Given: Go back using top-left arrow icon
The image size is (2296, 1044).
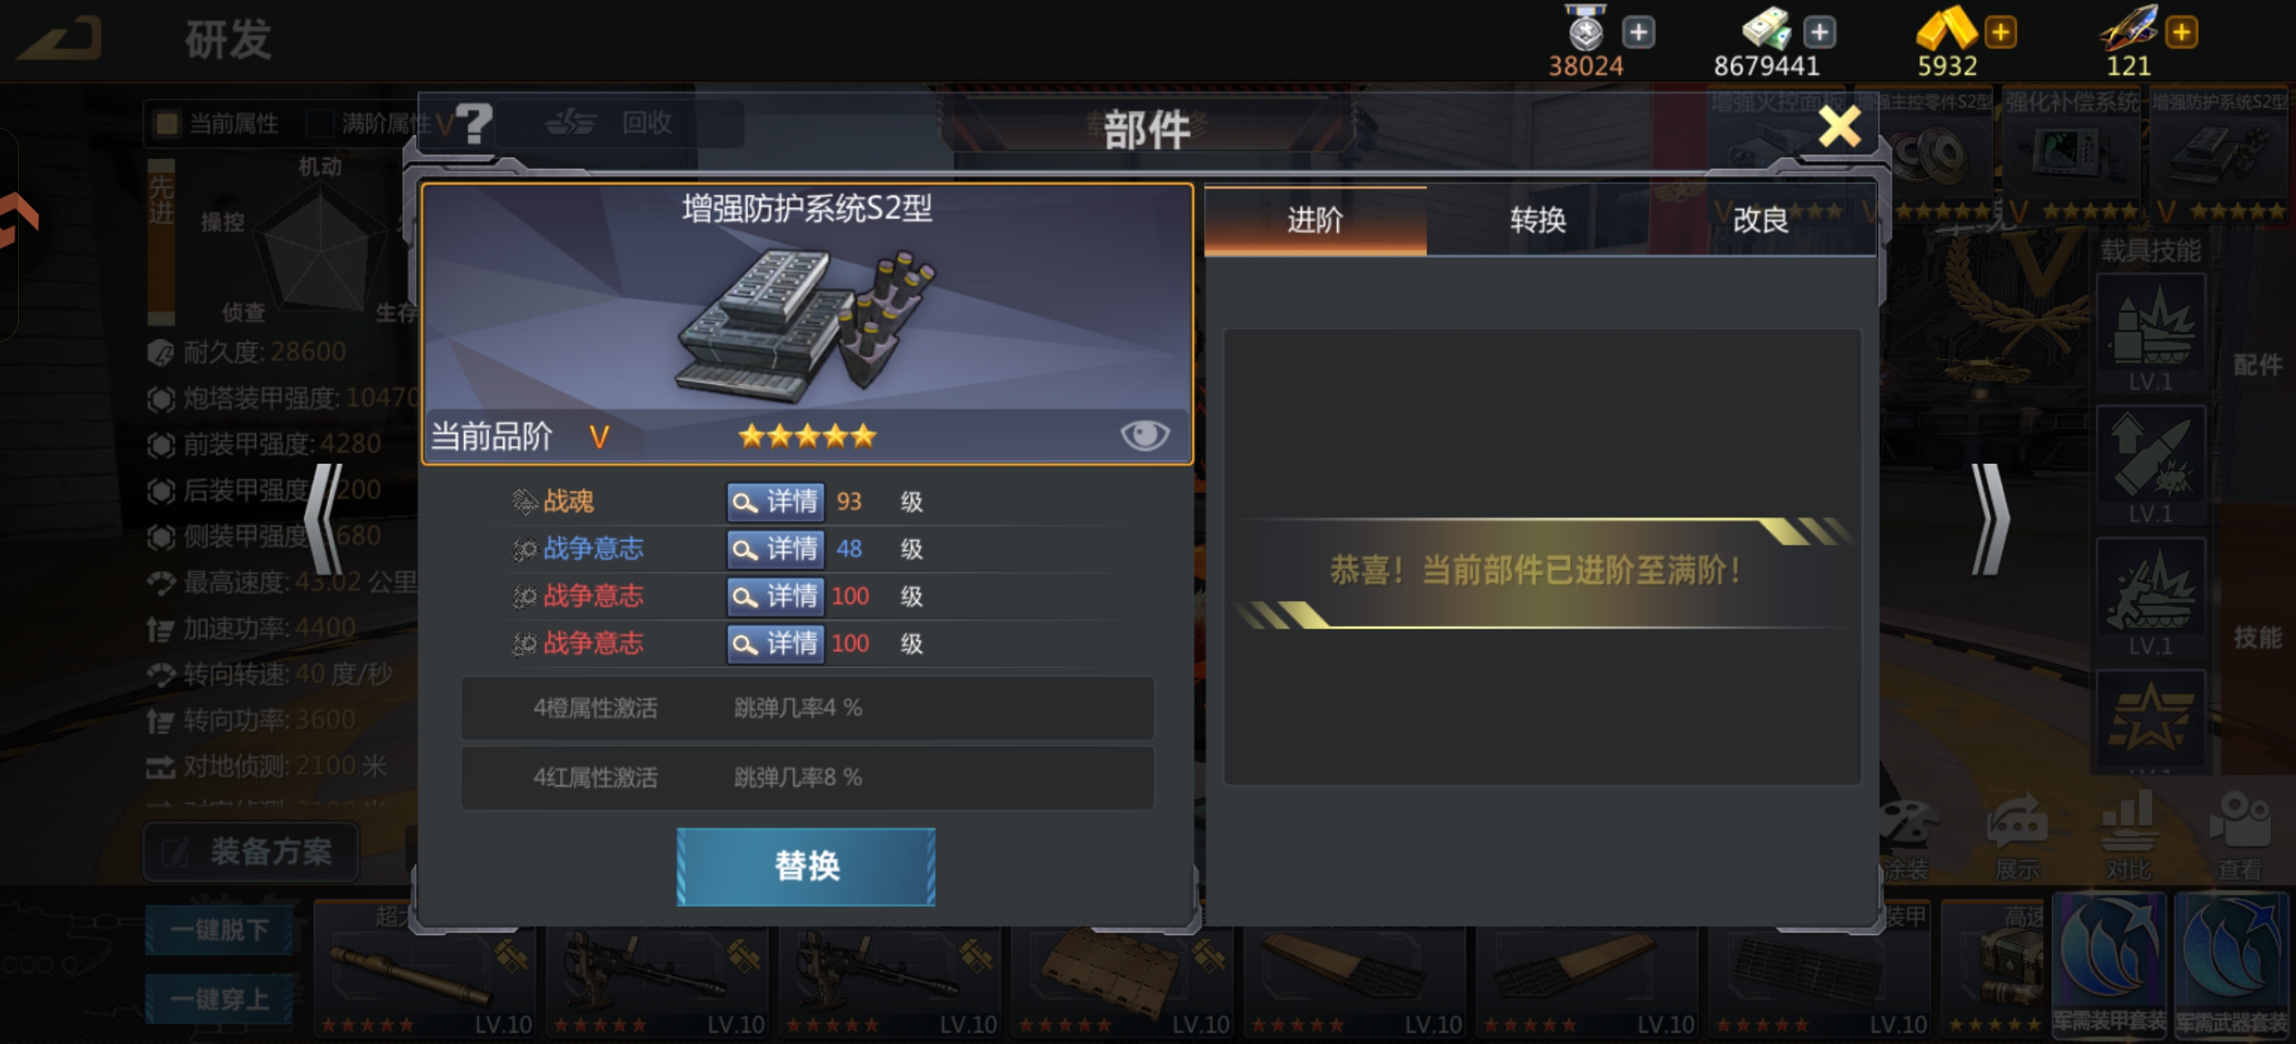Looking at the screenshot, I should (x=59, y=39).
